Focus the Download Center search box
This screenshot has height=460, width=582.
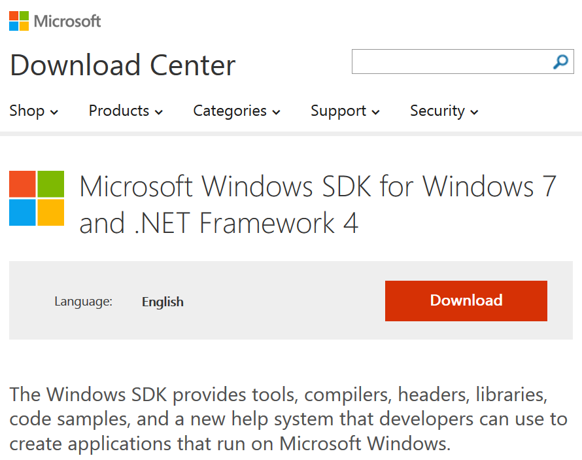[x=462, y=62]
